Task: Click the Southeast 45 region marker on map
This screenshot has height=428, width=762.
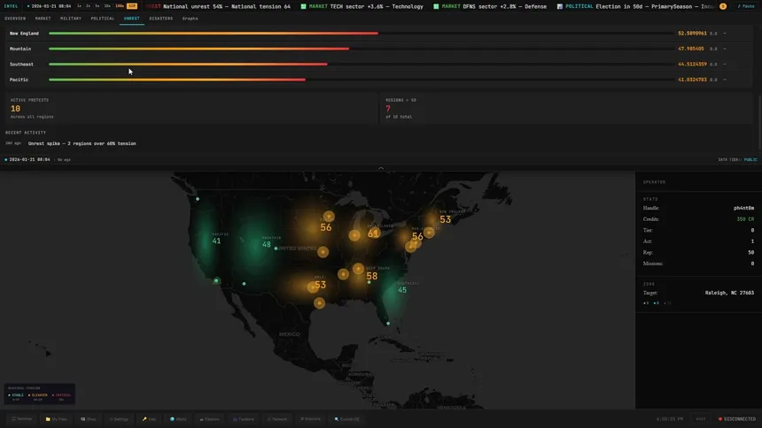Action: pyautogui.click(x=402, y=289)
